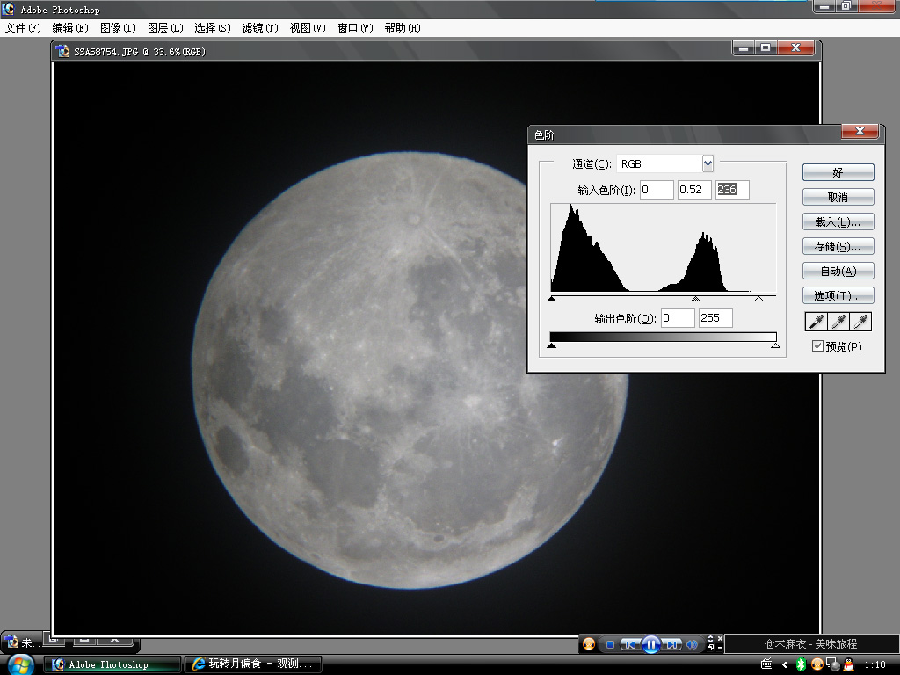The width and height of the screenshot is (900, 675).
Task: Click the input shadow field showing 0
Action: click(657, 190)
